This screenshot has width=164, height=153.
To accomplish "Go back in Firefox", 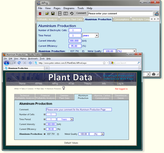I will tap(7, 63).
